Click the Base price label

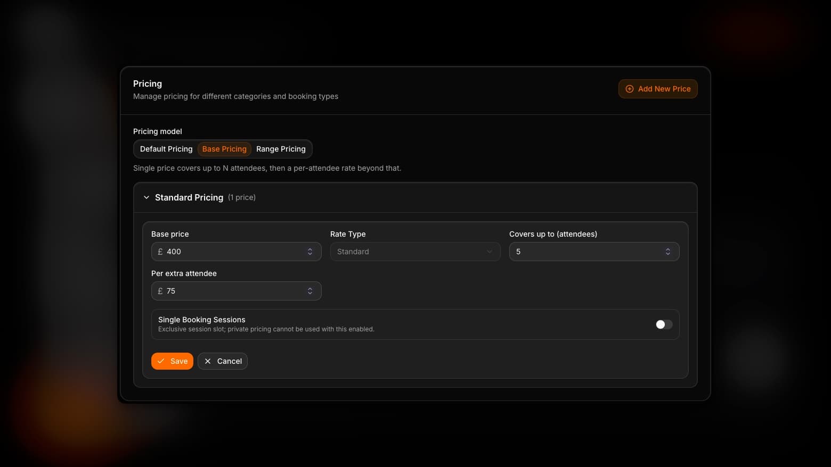[x=170, y=234]
